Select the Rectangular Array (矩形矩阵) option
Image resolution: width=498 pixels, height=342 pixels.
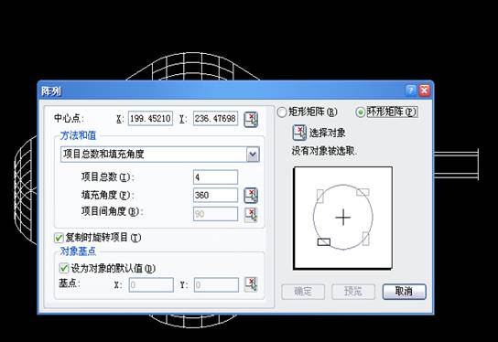point(282,112)
